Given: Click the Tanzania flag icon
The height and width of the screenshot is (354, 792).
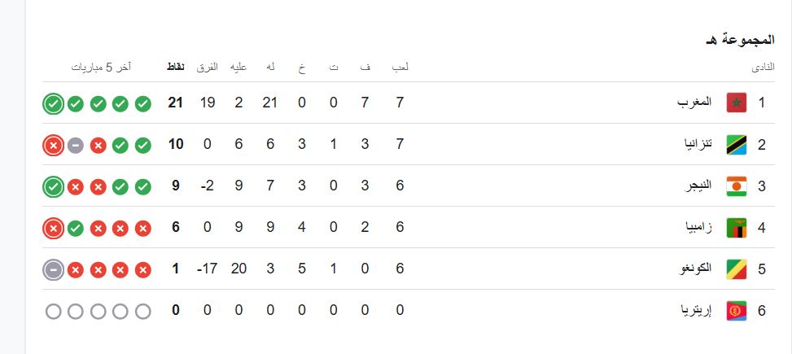Looking at the screenshot, I should click(x=736, y=145).
